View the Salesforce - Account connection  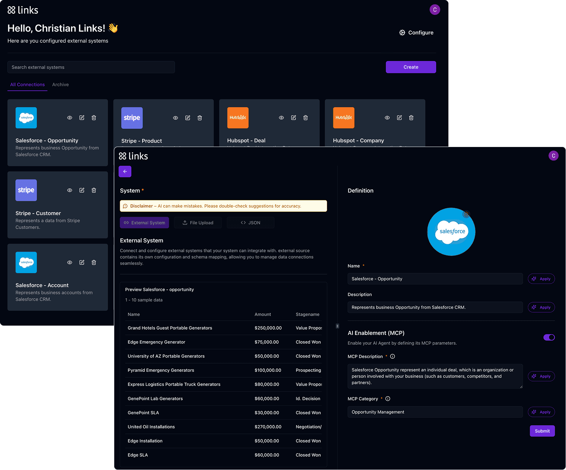click(70, 262)
